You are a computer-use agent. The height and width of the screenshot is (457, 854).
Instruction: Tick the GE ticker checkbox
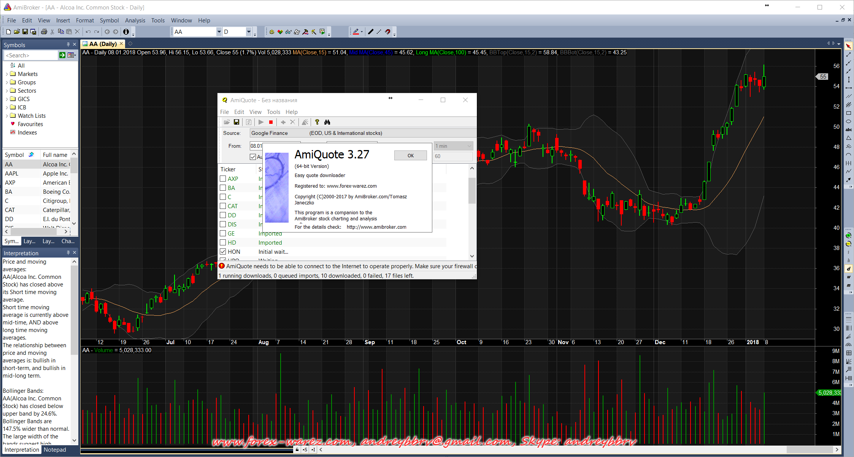223,233
